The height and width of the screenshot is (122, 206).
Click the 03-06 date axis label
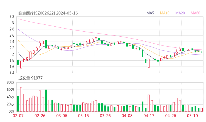coord(62,116)
